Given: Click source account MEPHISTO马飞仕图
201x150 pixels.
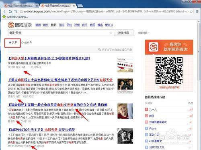Looking at the screenshot, I should [19, 146].
